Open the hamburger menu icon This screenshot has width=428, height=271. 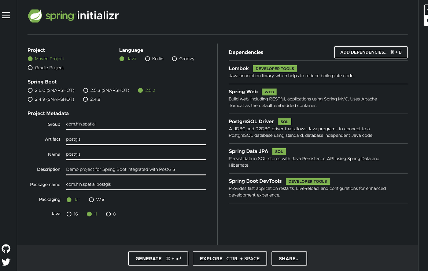(6, 15)
